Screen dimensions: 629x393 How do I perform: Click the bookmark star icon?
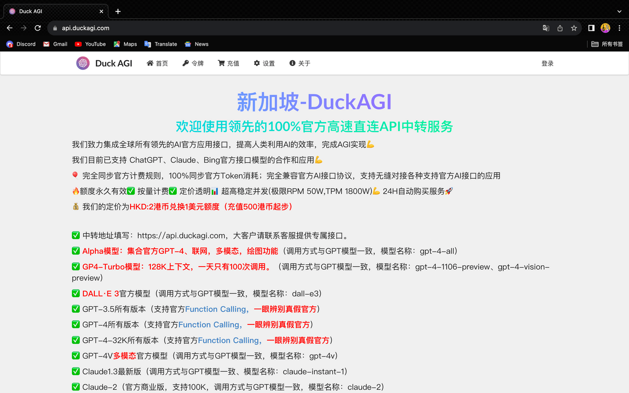point(574,27)
